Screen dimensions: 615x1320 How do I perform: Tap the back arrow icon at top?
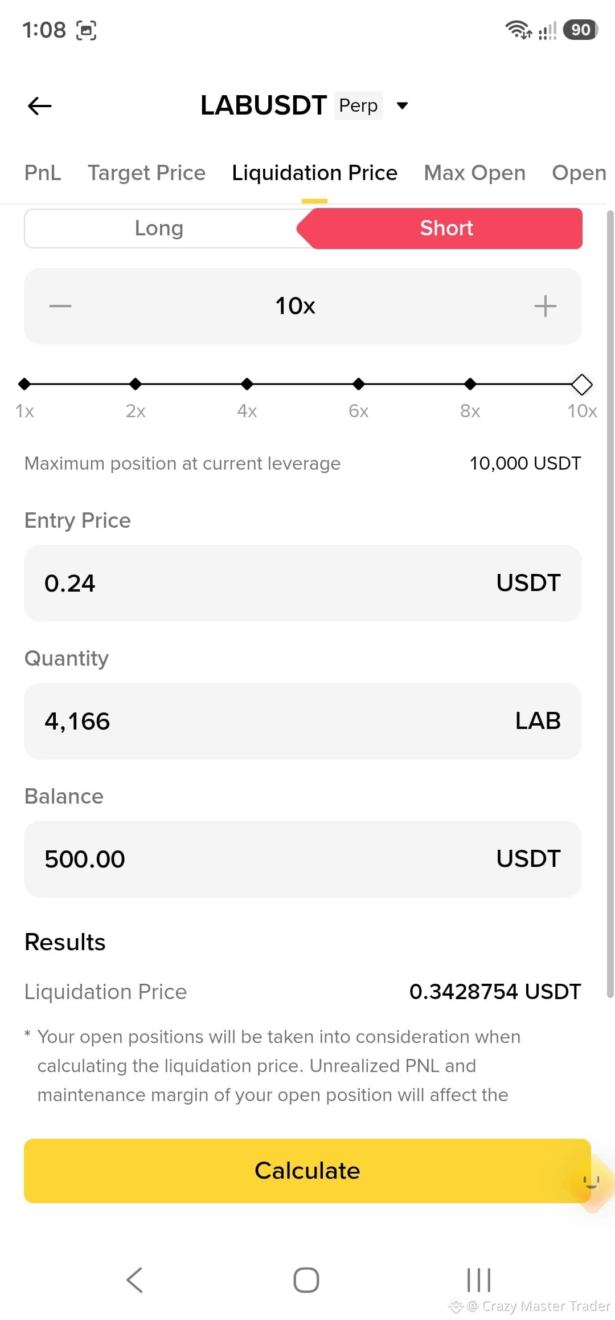[39, 105]
